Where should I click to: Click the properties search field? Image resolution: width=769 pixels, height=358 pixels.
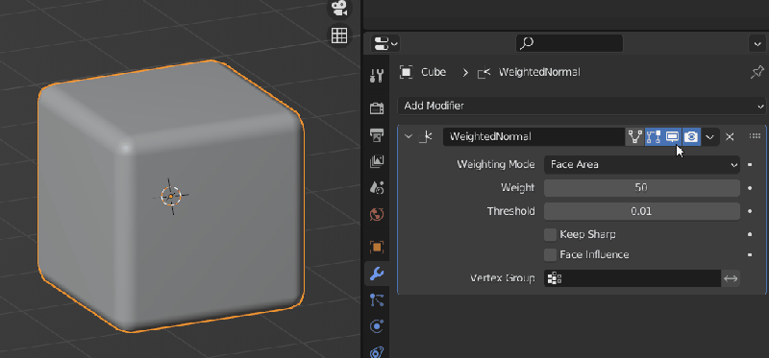coord(569,43)
